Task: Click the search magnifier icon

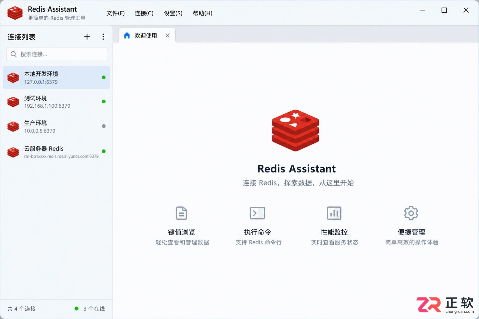Action: [x=14, y=54]
